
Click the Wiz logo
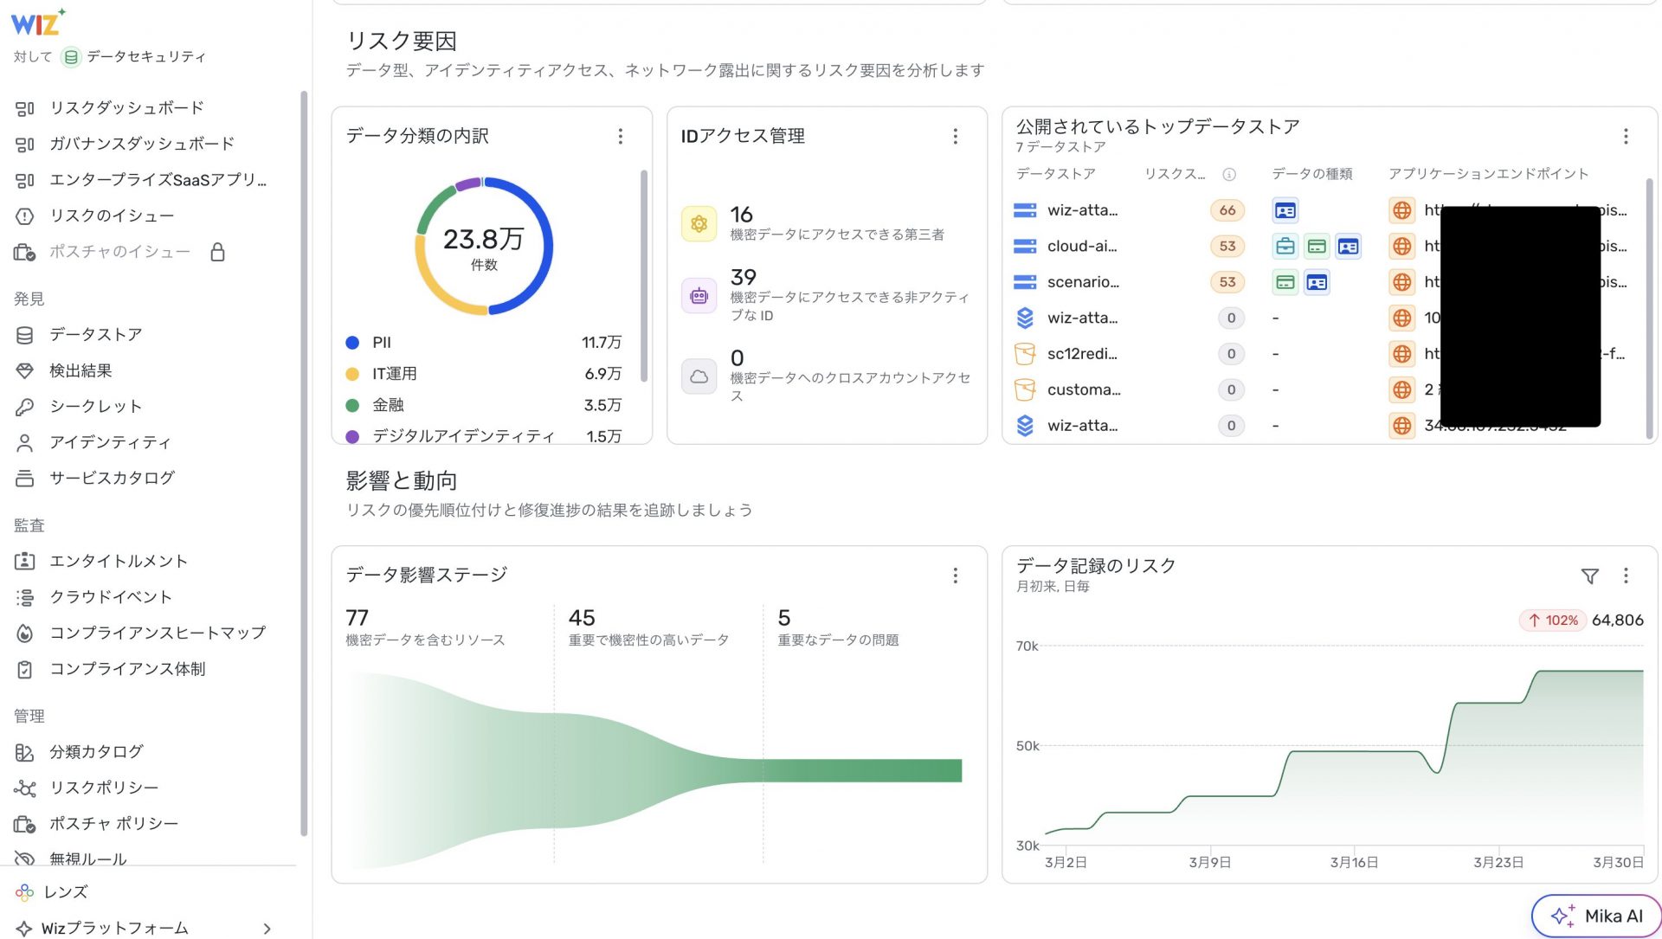point(36,23)
